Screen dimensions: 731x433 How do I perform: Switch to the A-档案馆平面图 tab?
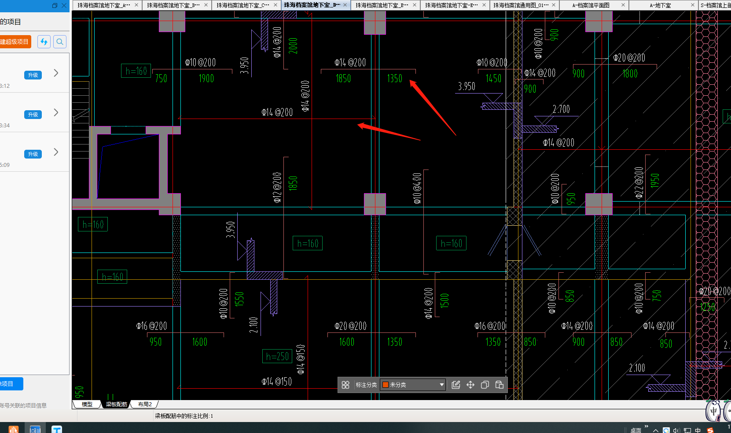click(x=591, y=5)
